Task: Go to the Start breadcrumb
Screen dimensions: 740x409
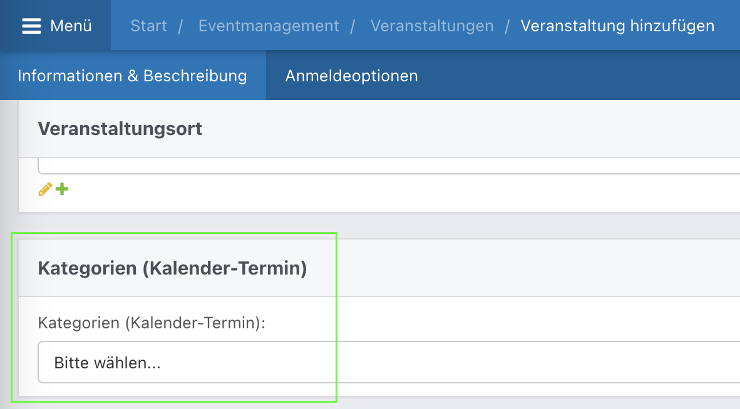Action: click(148, 26)
